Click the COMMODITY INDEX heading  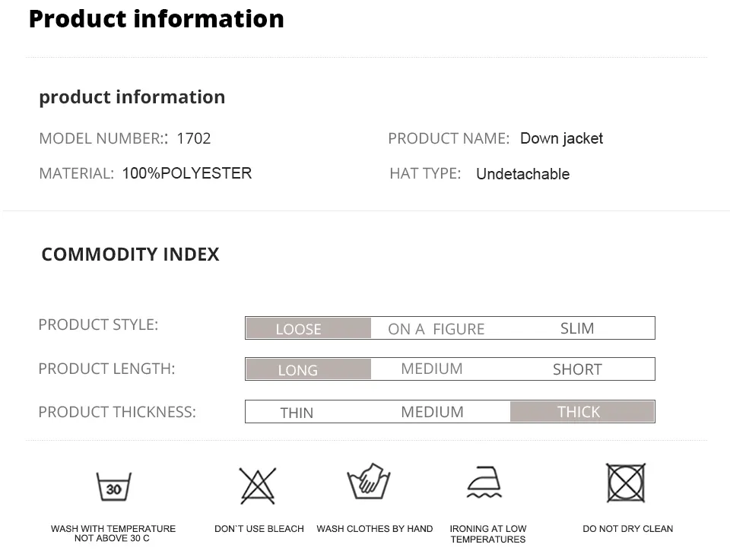pyautogui.click(x=130, y=255)
